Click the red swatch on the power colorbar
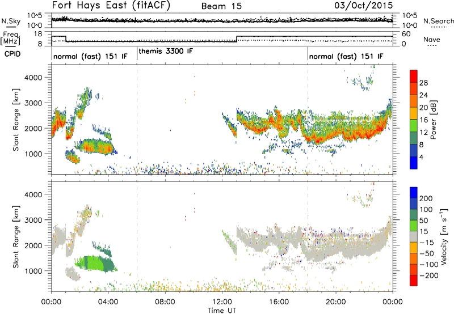Viewport: 454px width, 314px height. tap(414, 77)
